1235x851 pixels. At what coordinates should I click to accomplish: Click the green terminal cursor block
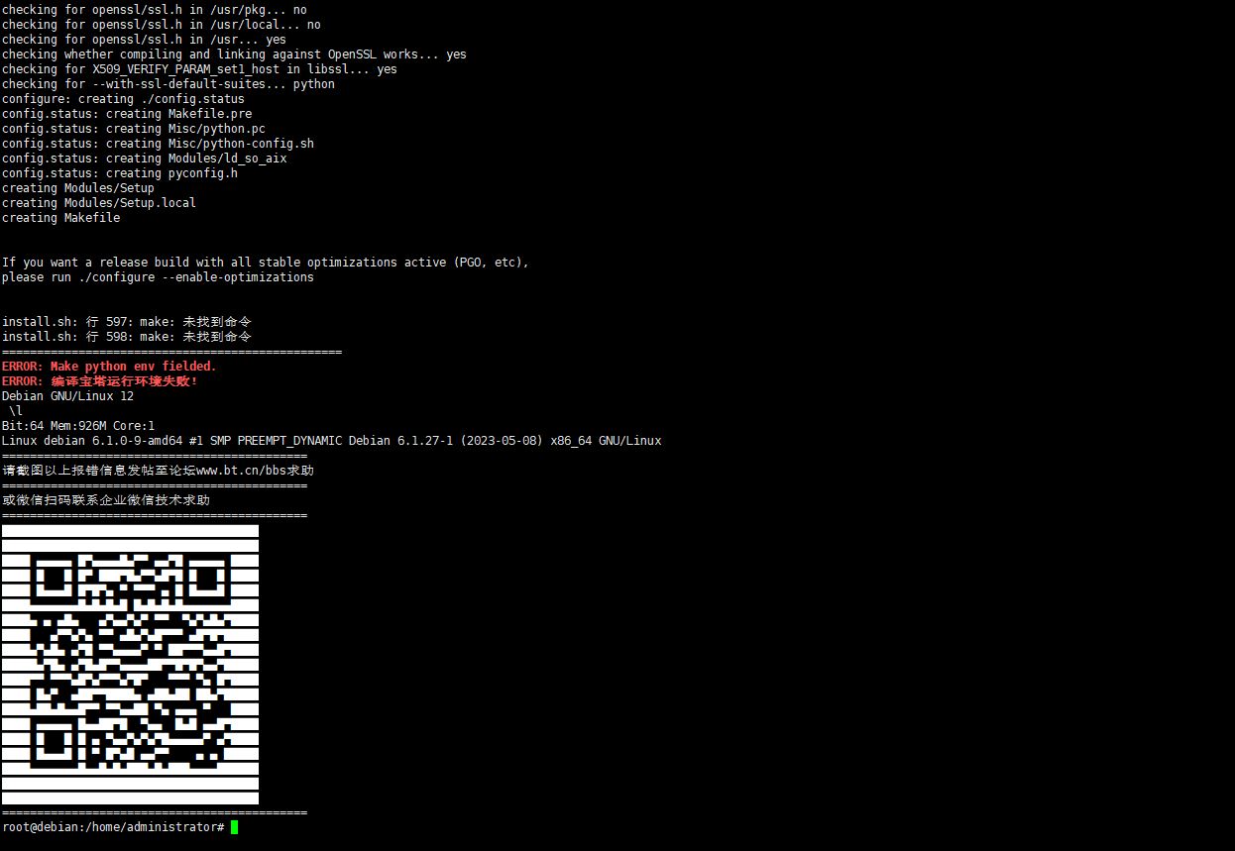[x=235, y=827]
